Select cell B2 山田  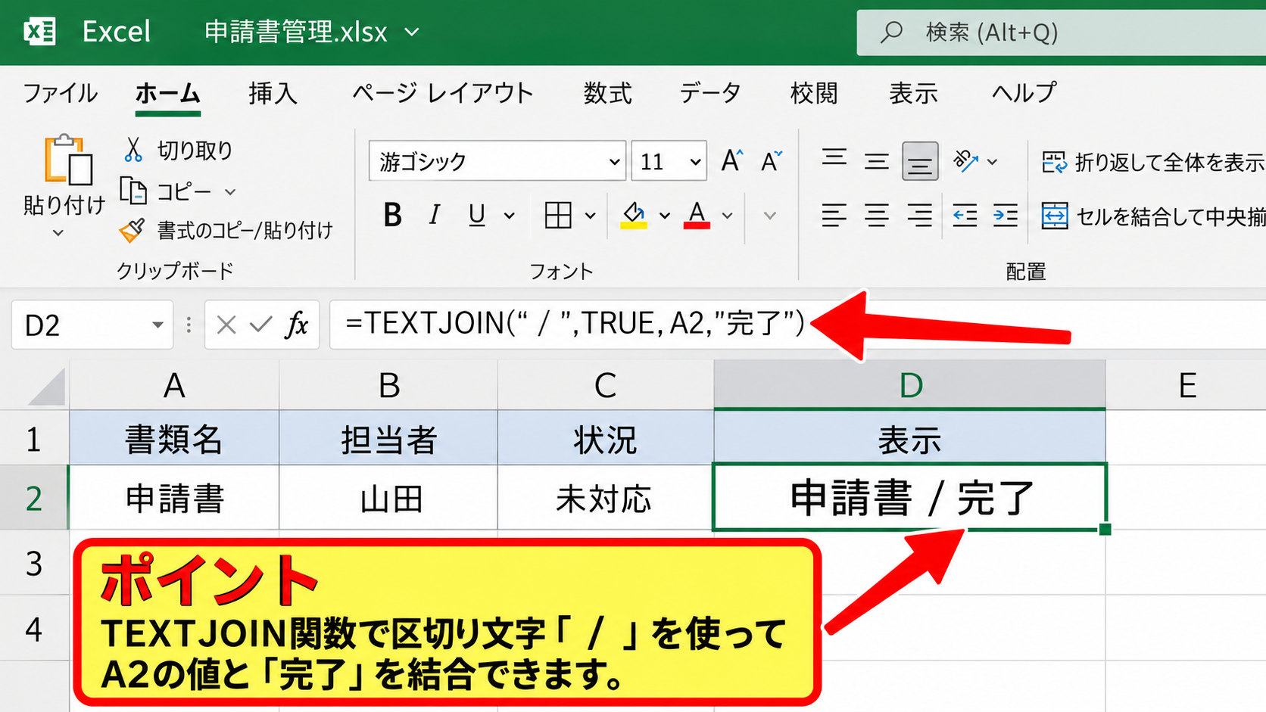click(388, 499)
